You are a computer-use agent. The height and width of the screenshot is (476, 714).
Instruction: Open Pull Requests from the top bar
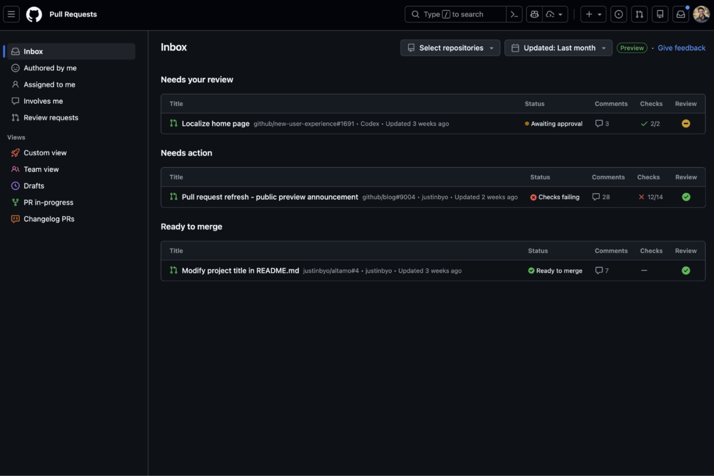(x=639, y=14)
